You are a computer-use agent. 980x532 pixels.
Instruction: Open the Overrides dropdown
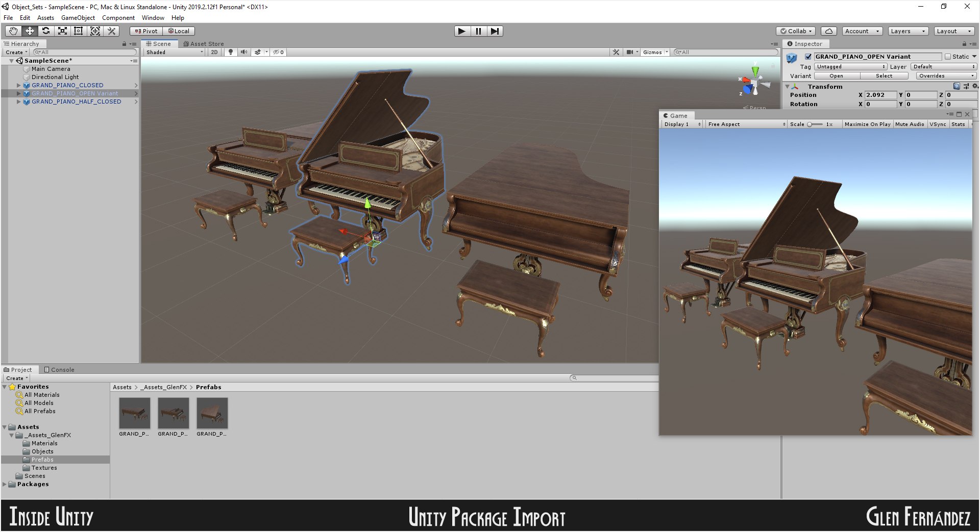(x=946, y=76)
